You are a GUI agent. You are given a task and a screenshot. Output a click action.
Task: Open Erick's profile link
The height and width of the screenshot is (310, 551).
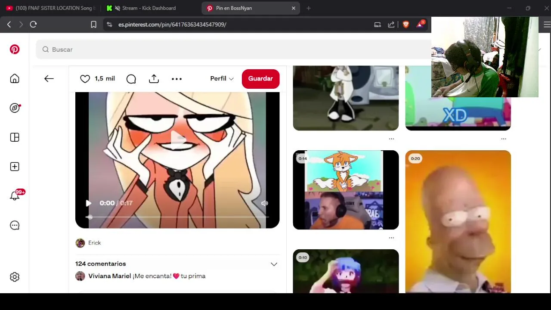coord(94,243)
